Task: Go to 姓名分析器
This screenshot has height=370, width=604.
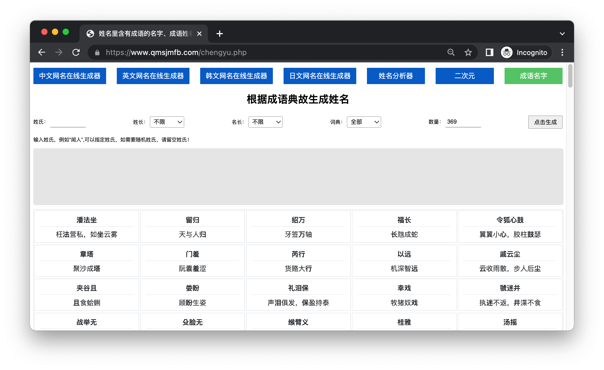Action: tap(396, 76)
